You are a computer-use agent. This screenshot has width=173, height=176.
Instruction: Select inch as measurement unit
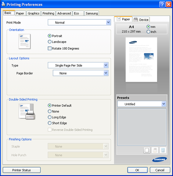[x=151, y=32]
